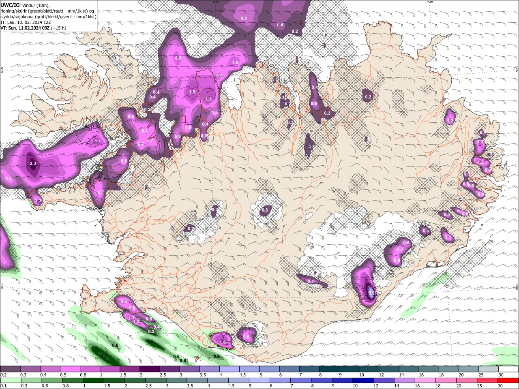Click upper legend swatch between 0.2 and 0.3

(10, 369)
